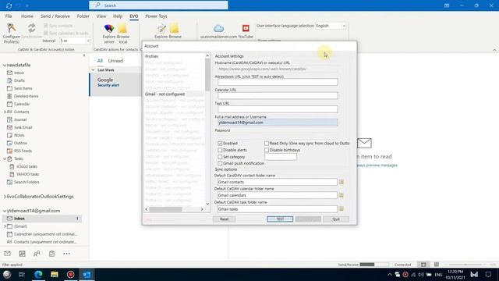Switch to the Folder tab

coord(83,16)
